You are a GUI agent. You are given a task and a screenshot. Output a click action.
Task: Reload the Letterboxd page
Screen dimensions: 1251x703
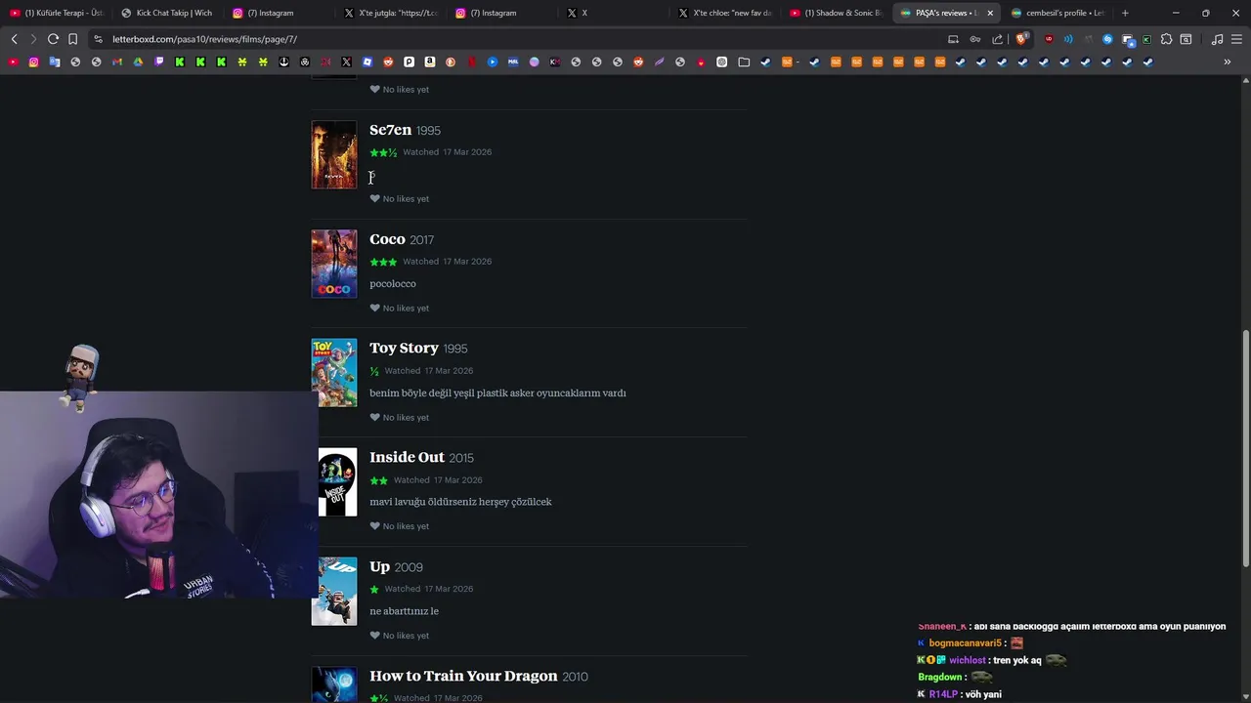(53, 39)
